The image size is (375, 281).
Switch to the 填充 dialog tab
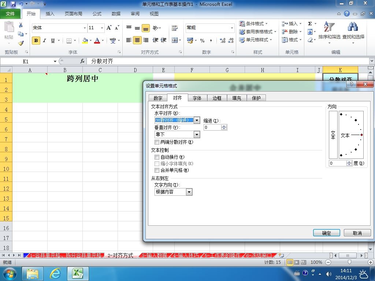point(237,98)
